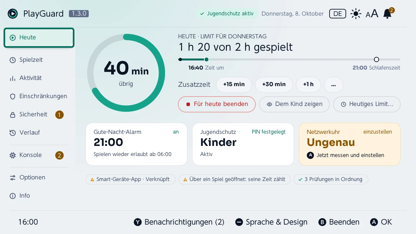Click the B Beenden footer action
Screen dimensions: 416x234
[339, 222]
